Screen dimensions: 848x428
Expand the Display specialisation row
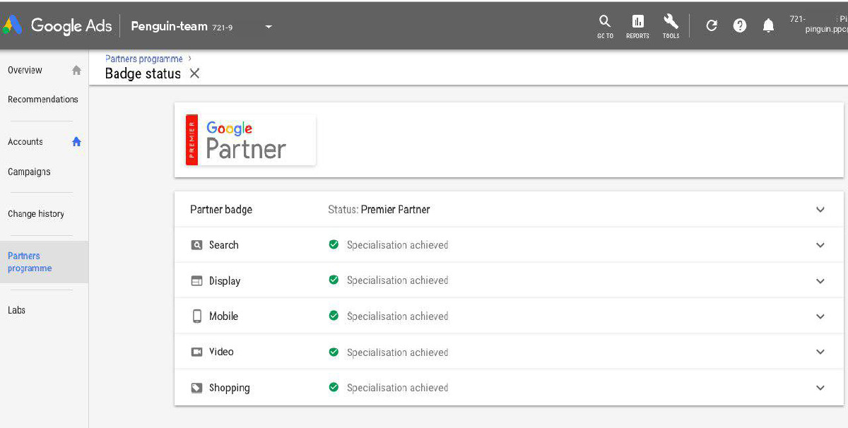click(x=820, y=281)
